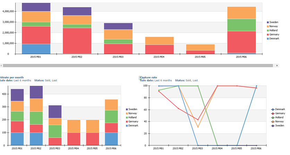
Task: Click Germany data point at 2015 M02 in Capture rate
Action: click(x=179, y=108)
